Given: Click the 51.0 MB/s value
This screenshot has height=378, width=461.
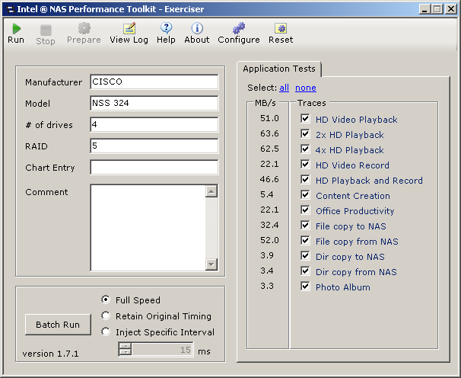Looking at the screenshot, I should (269, 118).
